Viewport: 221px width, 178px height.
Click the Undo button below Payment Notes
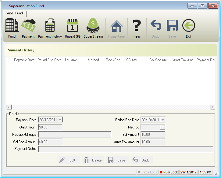click(x=142, y=160)
